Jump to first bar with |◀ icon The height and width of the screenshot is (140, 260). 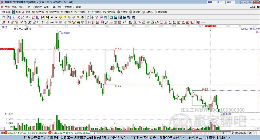(x=43, y=17)
